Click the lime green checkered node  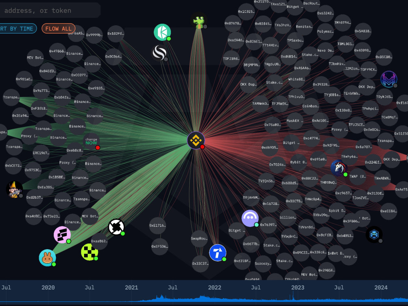pyautogui.click(x=89, y=252)
